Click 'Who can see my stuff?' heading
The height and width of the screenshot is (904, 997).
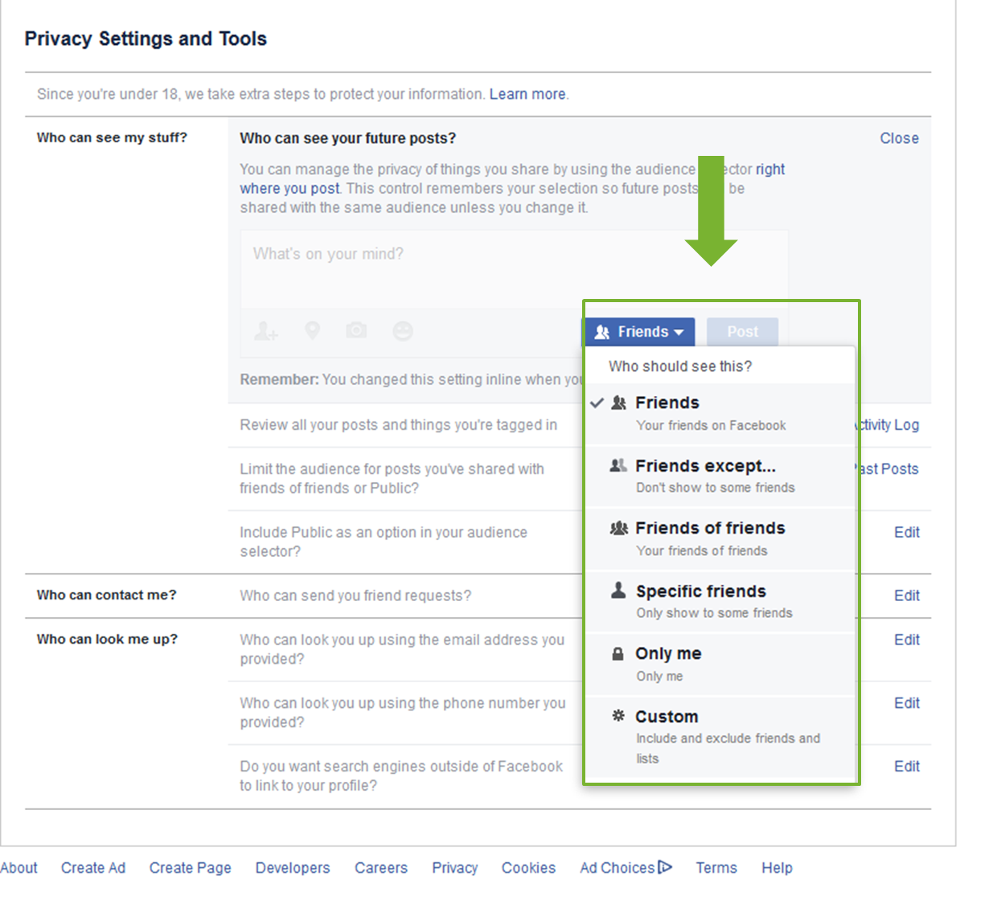112,137
